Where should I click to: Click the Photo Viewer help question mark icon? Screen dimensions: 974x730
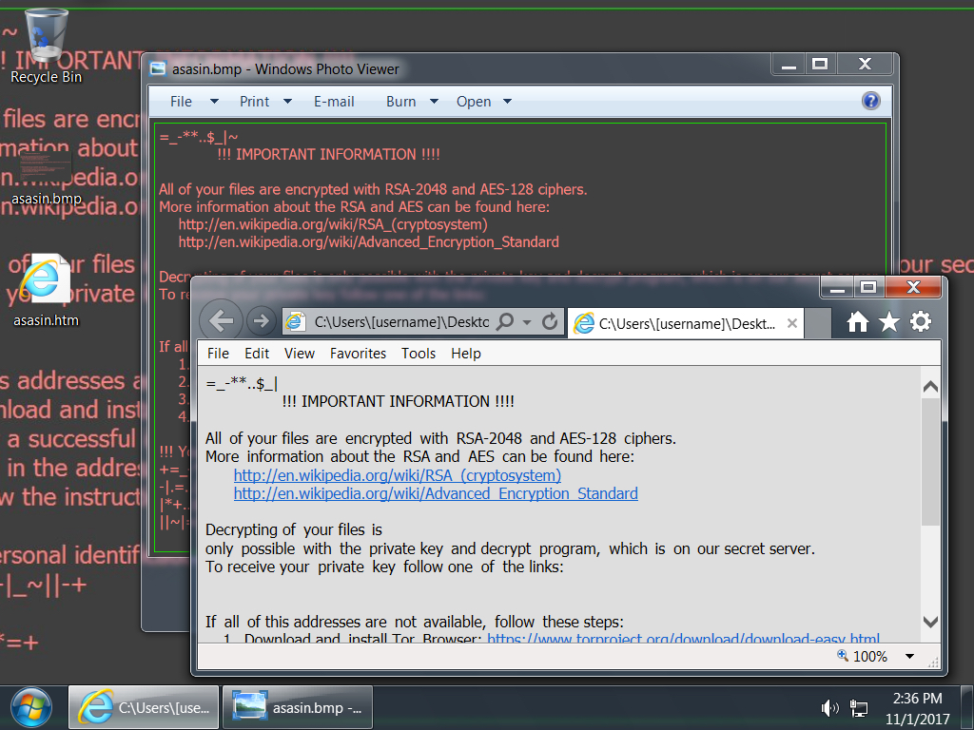point(871,101)
